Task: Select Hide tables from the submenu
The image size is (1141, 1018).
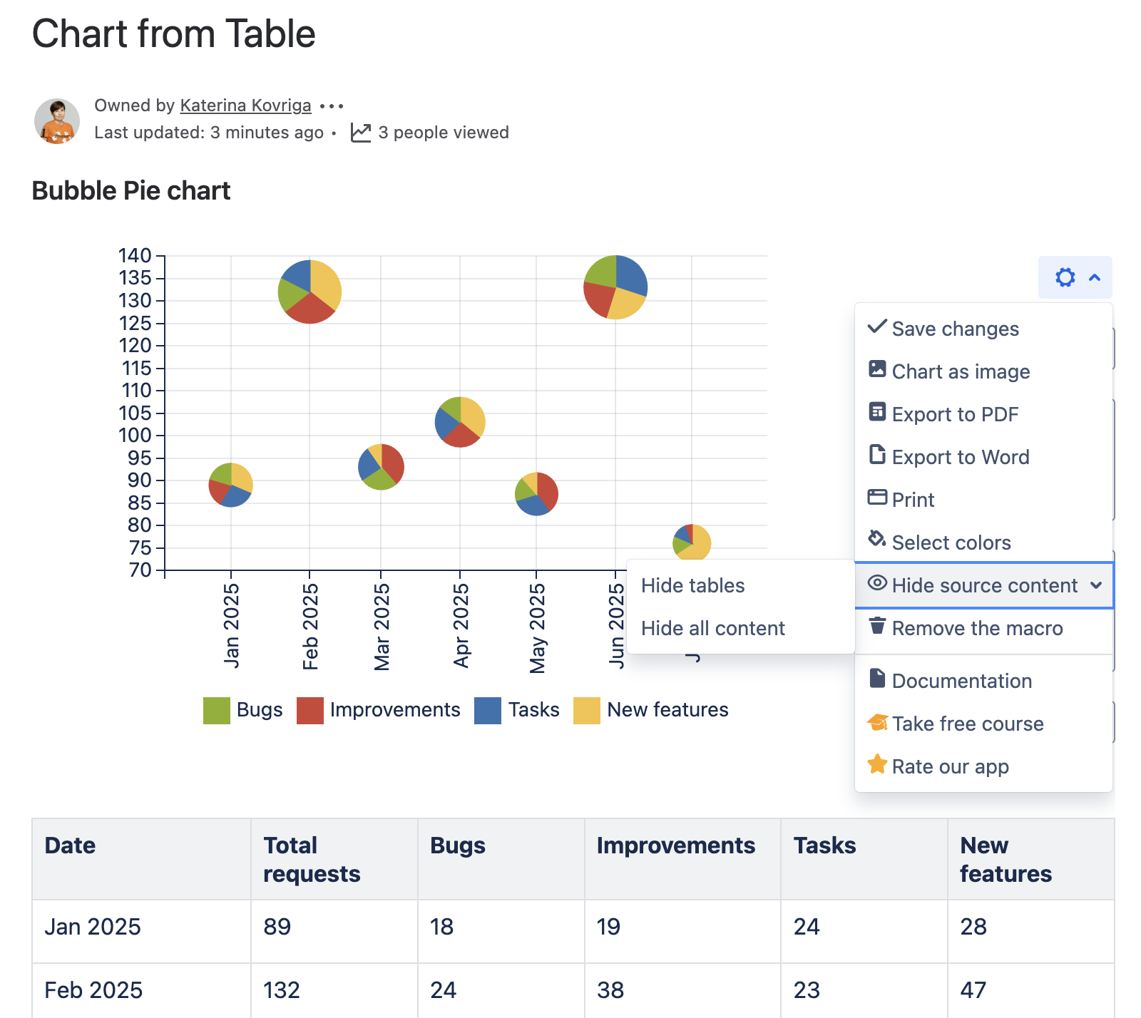Action: [692, 585]
